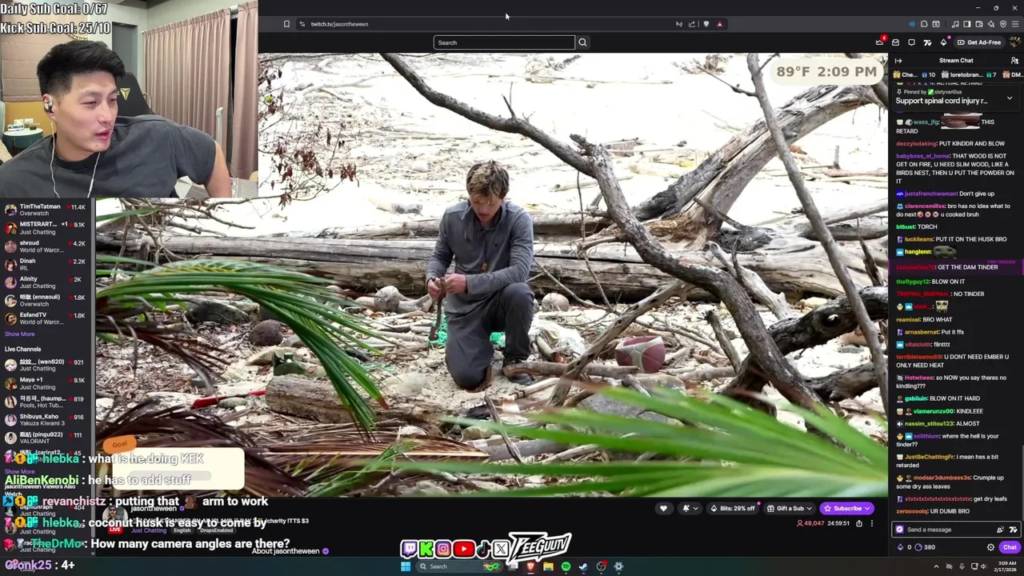Click the share stream icon

[858, 523]
